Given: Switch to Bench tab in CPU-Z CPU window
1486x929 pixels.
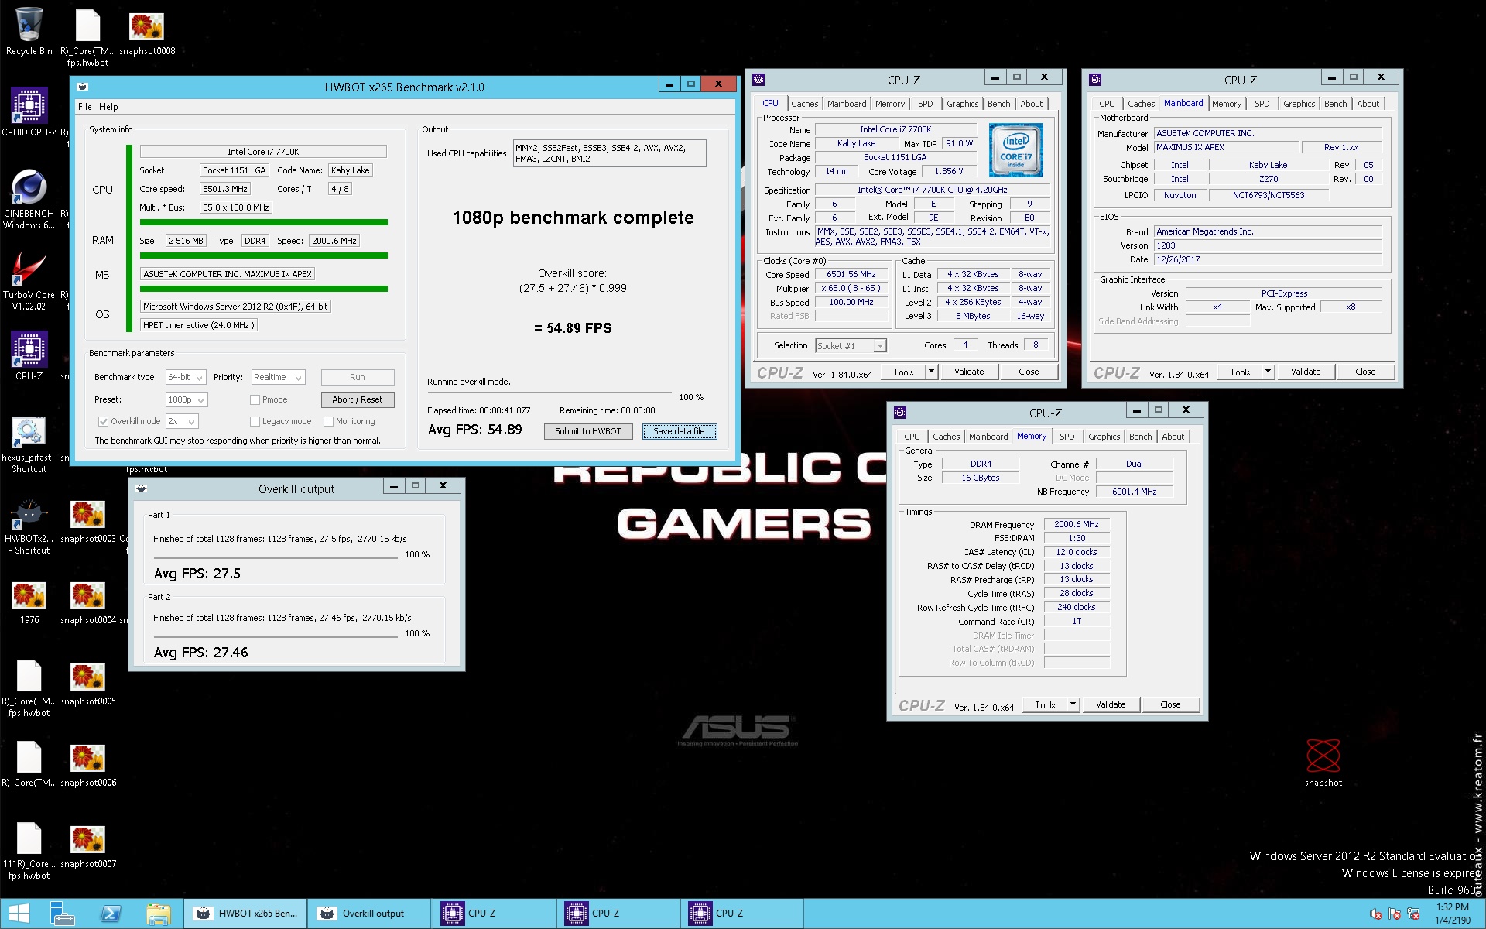Looking at the screenshot, I should [998, 104].
